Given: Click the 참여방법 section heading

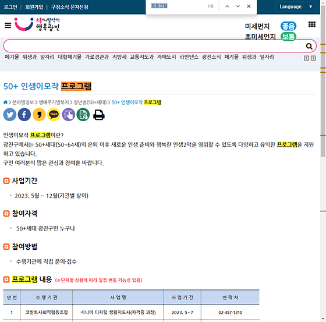Looking at the screenshot, I should pos(24,246).
